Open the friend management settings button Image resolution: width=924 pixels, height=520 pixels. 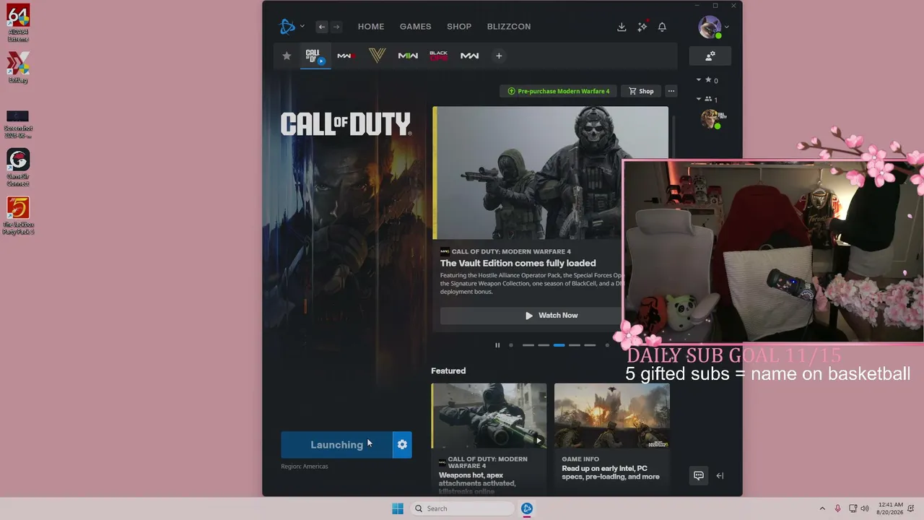pos(710,56)
